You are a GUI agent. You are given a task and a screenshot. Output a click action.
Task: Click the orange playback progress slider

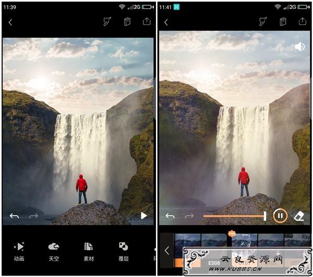[x=235, y=216]
